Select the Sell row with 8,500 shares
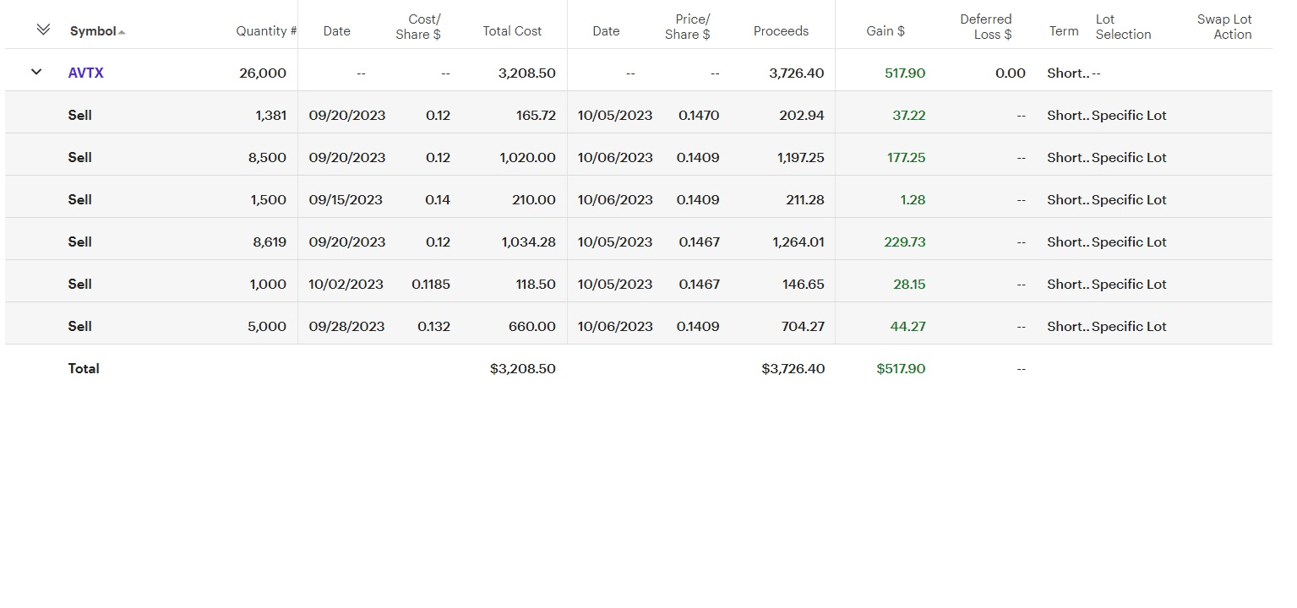Viewport: 1297px width, 608px height. [x=80, y=157]
